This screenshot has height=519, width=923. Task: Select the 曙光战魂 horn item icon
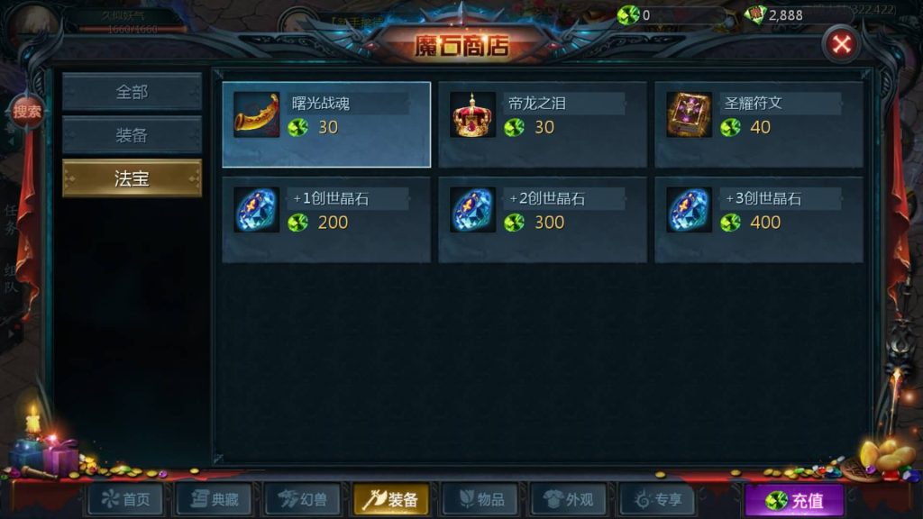pyautogui.click(x=257, y=114)
